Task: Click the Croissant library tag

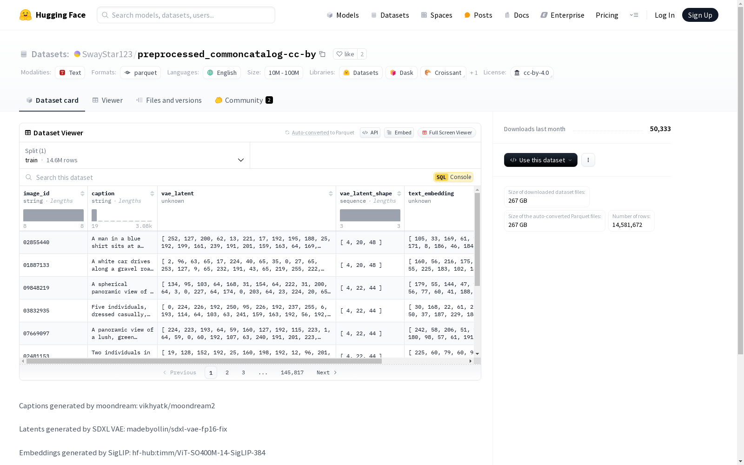Action: tap(443, 73)
